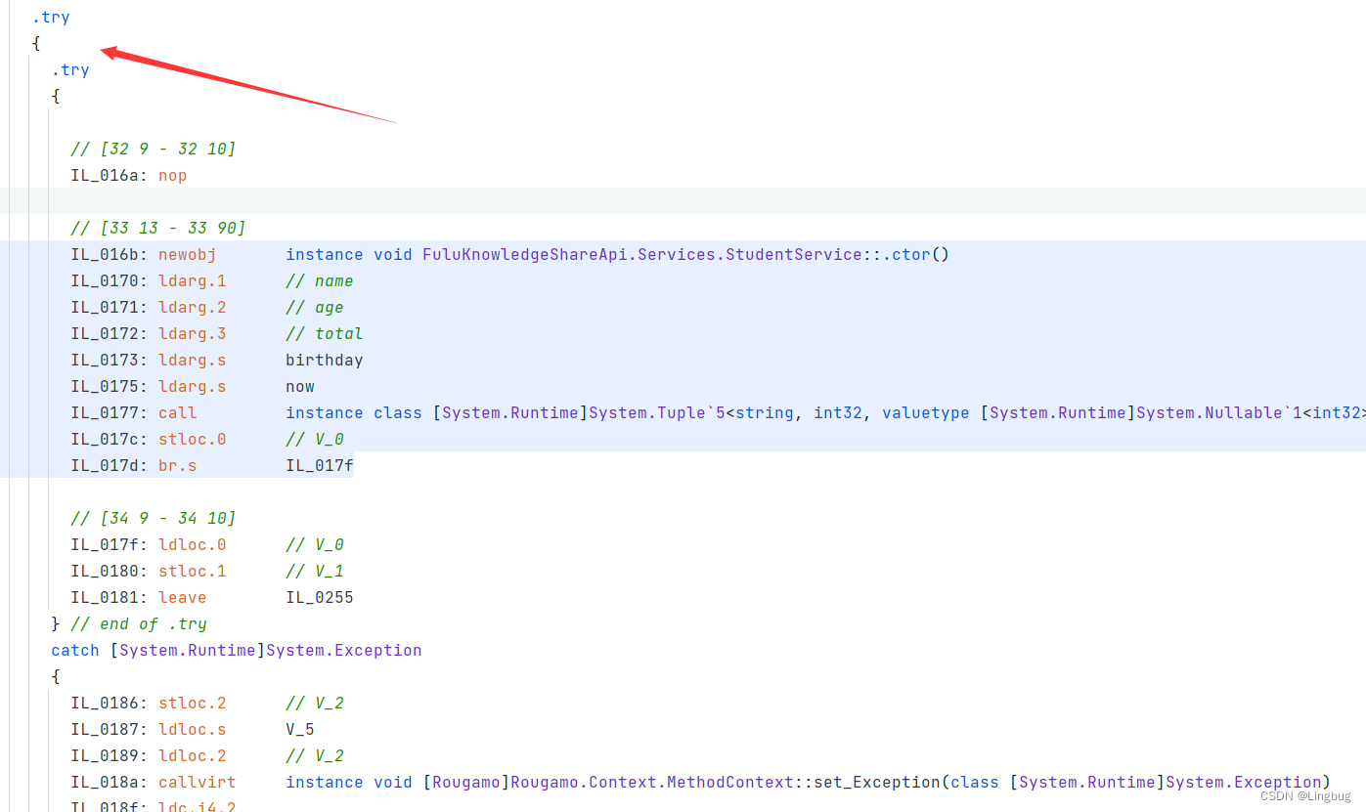Click the System.Tuple`5 type reference

point(657,413)
